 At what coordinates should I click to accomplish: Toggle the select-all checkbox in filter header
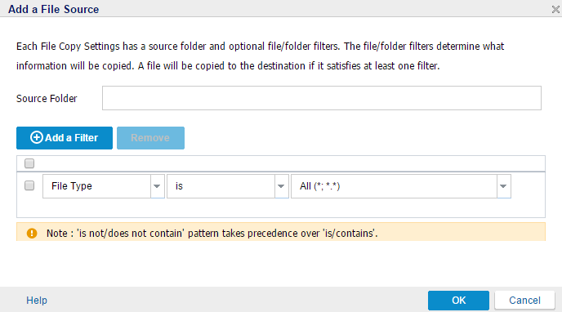[29, 163]
